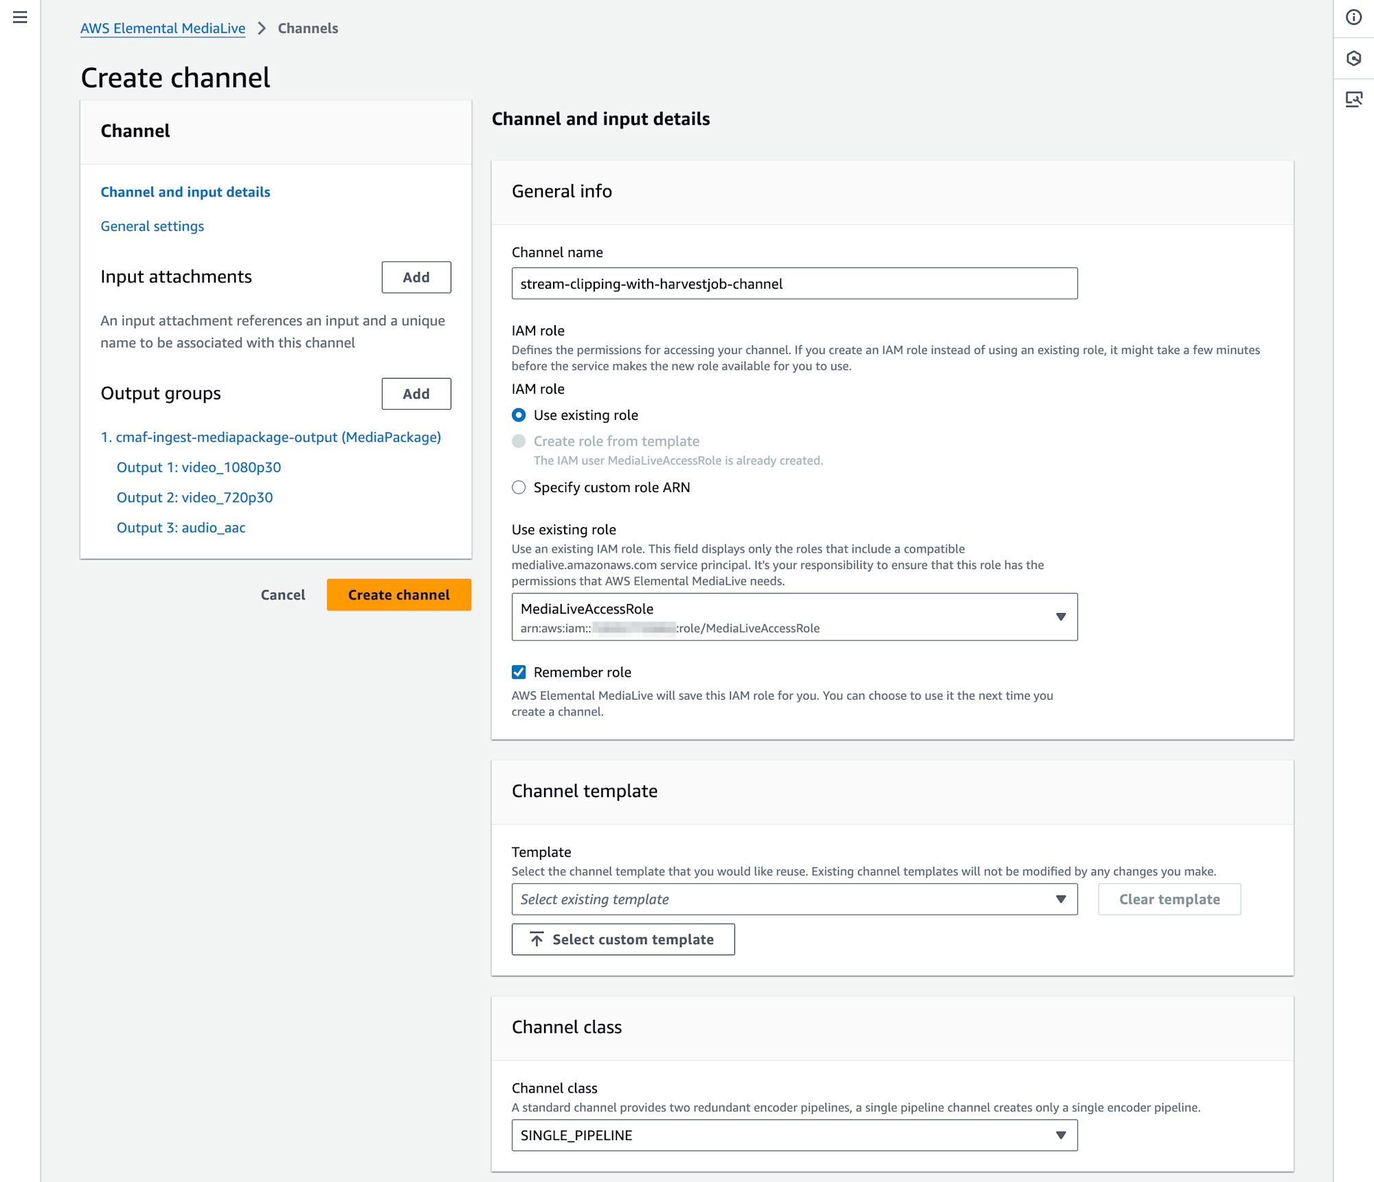This screenshot has height=1182, width=1374.
Task: Click the Output groups heading
Action: coord(161,393)
